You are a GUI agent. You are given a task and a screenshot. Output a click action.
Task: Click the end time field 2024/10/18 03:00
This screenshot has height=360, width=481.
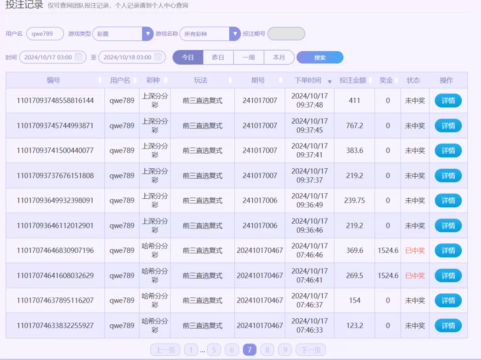(x=132, y=57)
